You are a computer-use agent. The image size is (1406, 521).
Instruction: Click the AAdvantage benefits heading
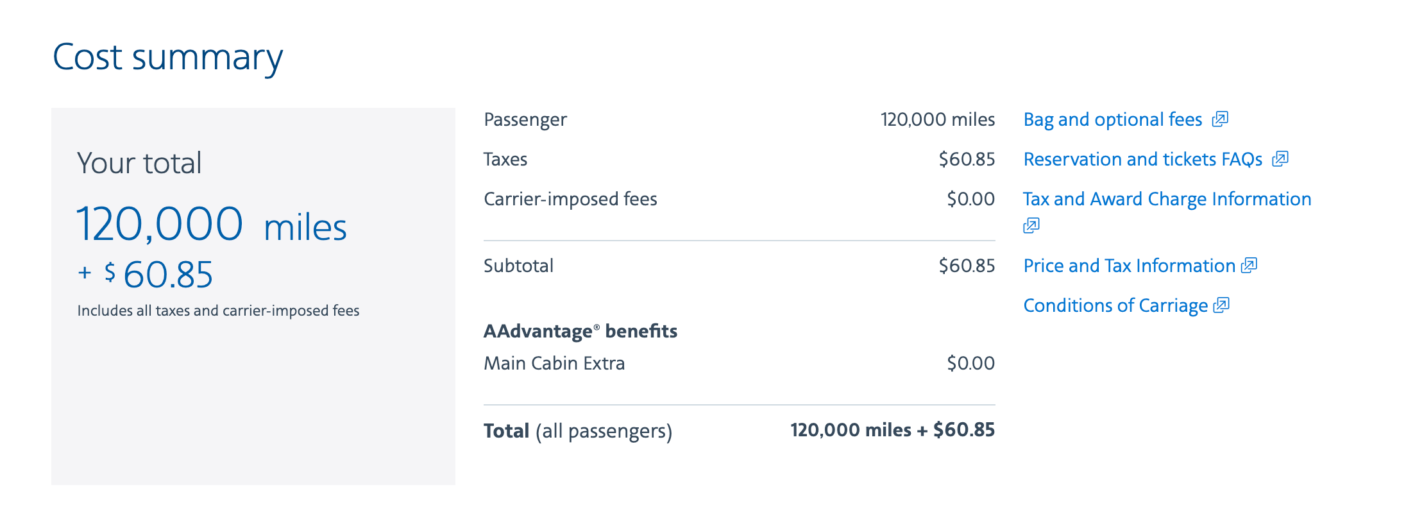click(x=580, y=332)
